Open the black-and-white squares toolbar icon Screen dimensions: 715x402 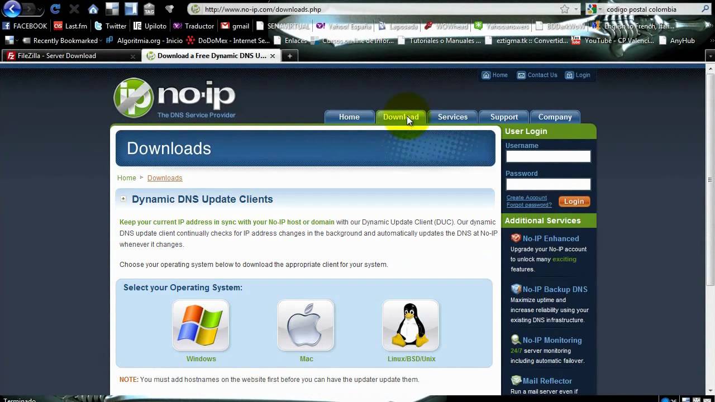point(112,9)
